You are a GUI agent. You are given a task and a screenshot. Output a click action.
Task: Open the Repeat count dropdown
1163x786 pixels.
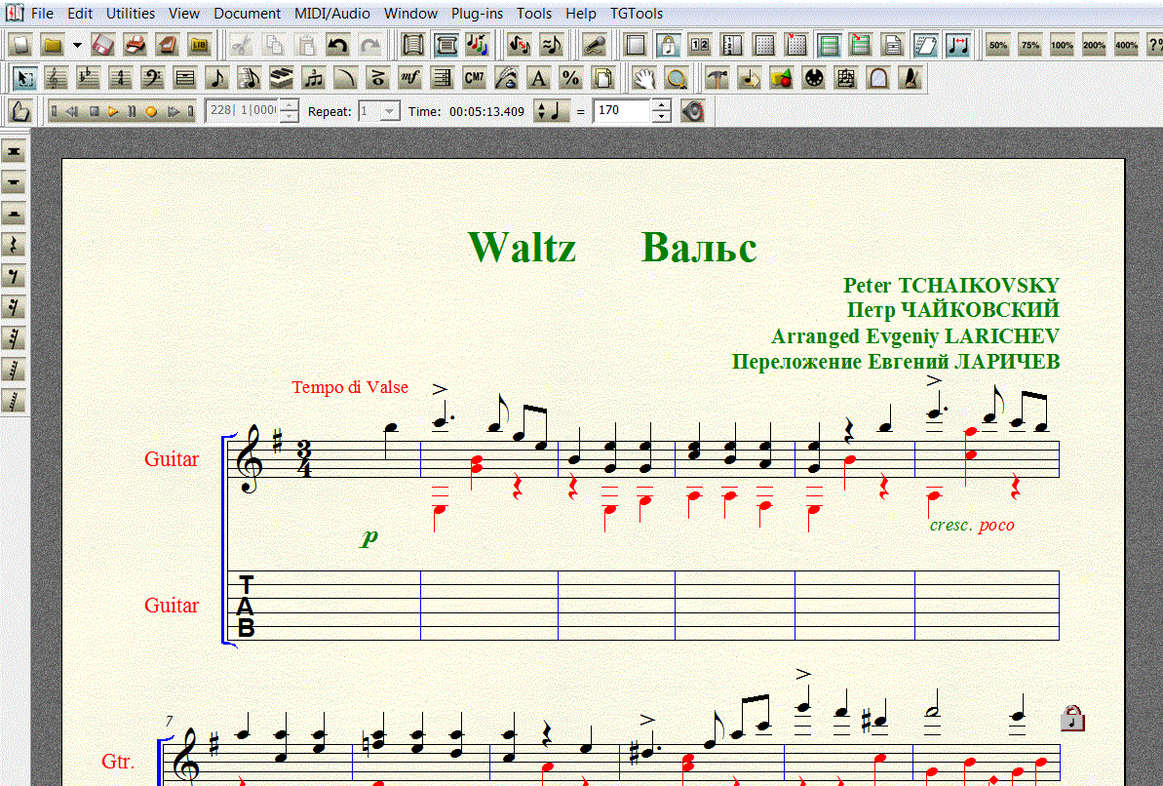coord(389,111)
